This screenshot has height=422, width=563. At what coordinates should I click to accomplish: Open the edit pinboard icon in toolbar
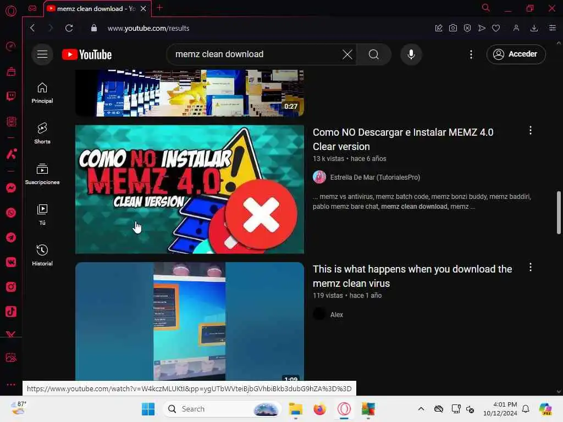[438, 28]
